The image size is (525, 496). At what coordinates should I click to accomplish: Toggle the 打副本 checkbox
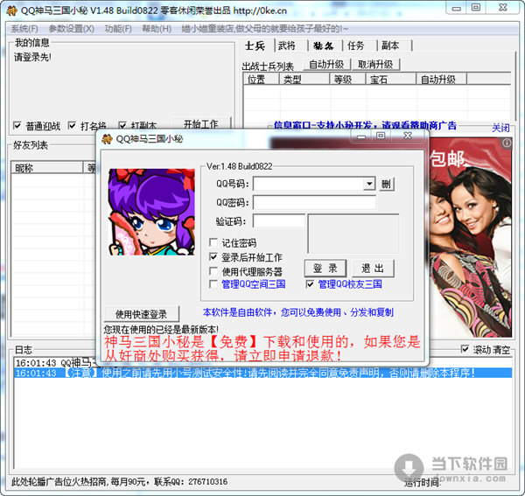(x=122, y=125)
